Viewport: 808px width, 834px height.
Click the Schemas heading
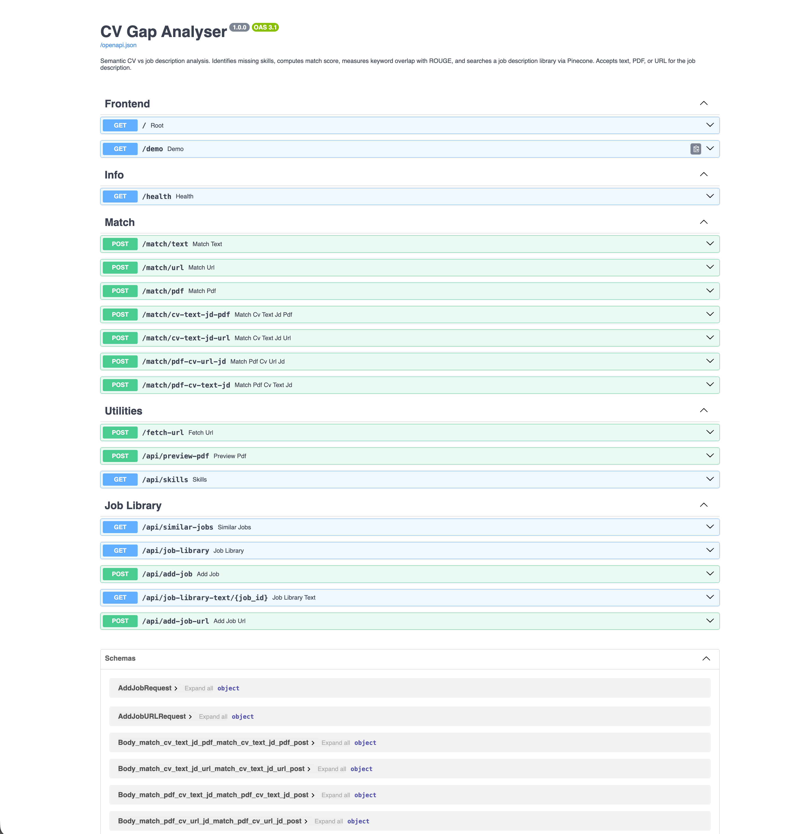tap(120, 658)
